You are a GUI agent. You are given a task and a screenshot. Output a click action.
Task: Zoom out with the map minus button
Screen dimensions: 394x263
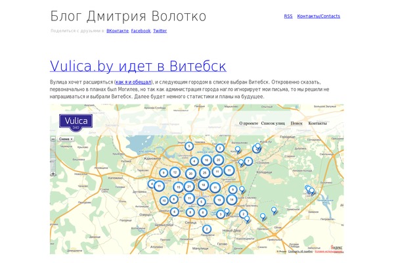[x=53, y=139]
